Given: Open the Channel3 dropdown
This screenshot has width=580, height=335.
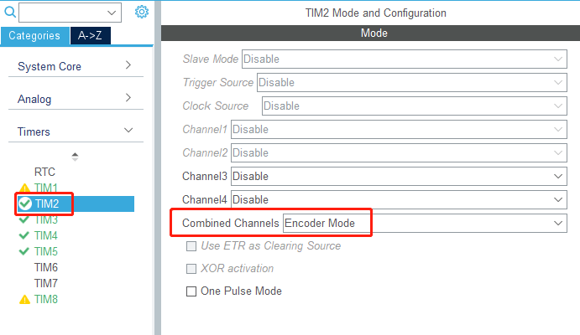Looking at the screenshot, I should pyautogui.click(x=399, y=177).
